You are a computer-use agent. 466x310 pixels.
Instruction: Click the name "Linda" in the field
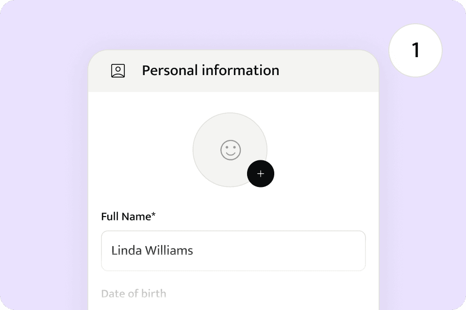124,250
